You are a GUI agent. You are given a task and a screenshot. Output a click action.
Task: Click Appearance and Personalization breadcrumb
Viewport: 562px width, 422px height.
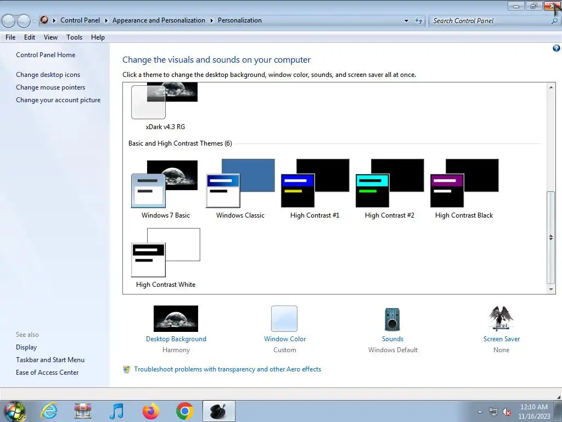(x=159, y=20)
